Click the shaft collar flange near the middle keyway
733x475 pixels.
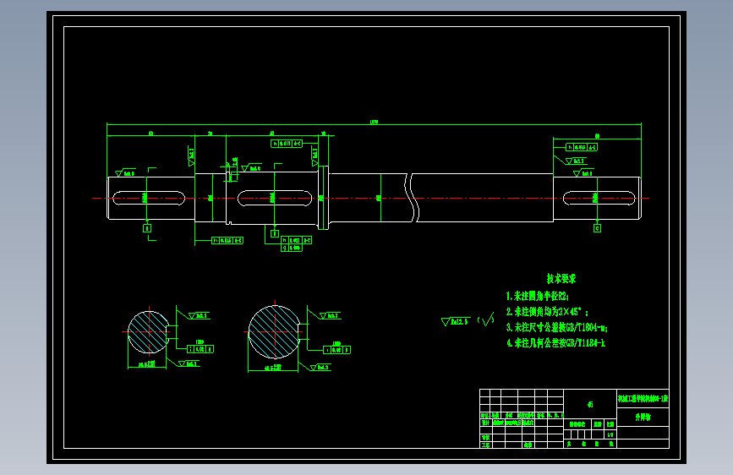(323, 197)
